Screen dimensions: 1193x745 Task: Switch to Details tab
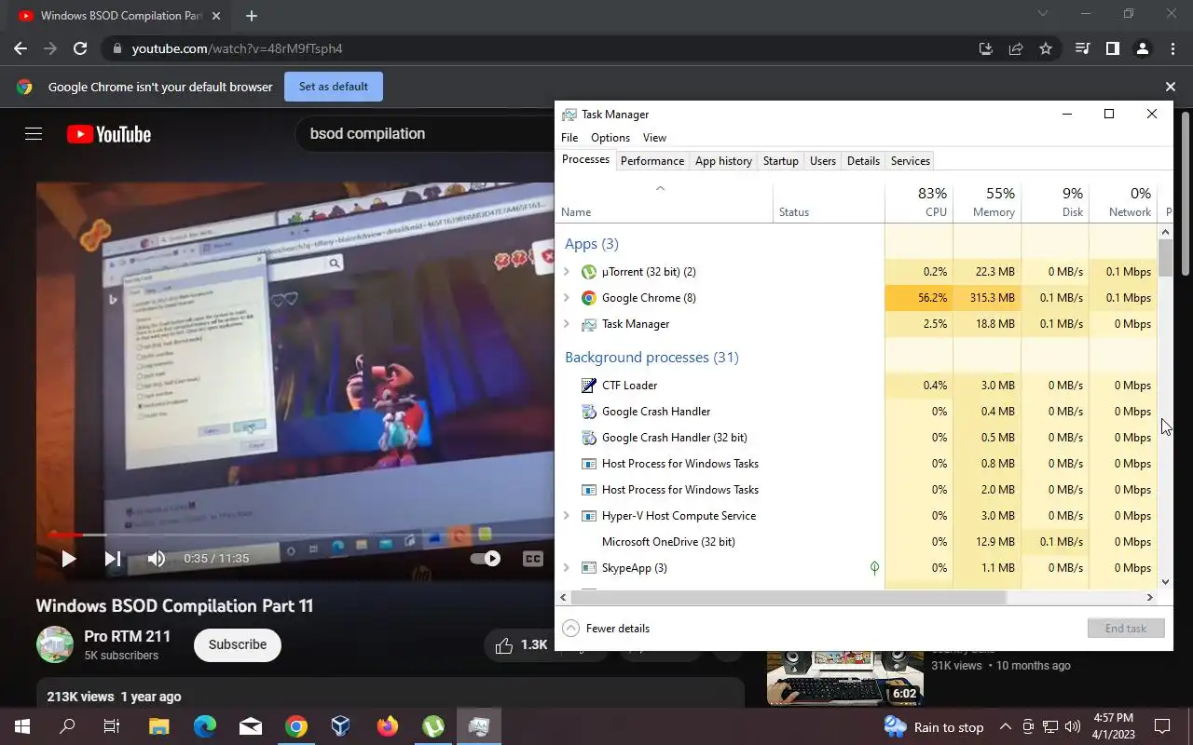[x=863, y=161]
